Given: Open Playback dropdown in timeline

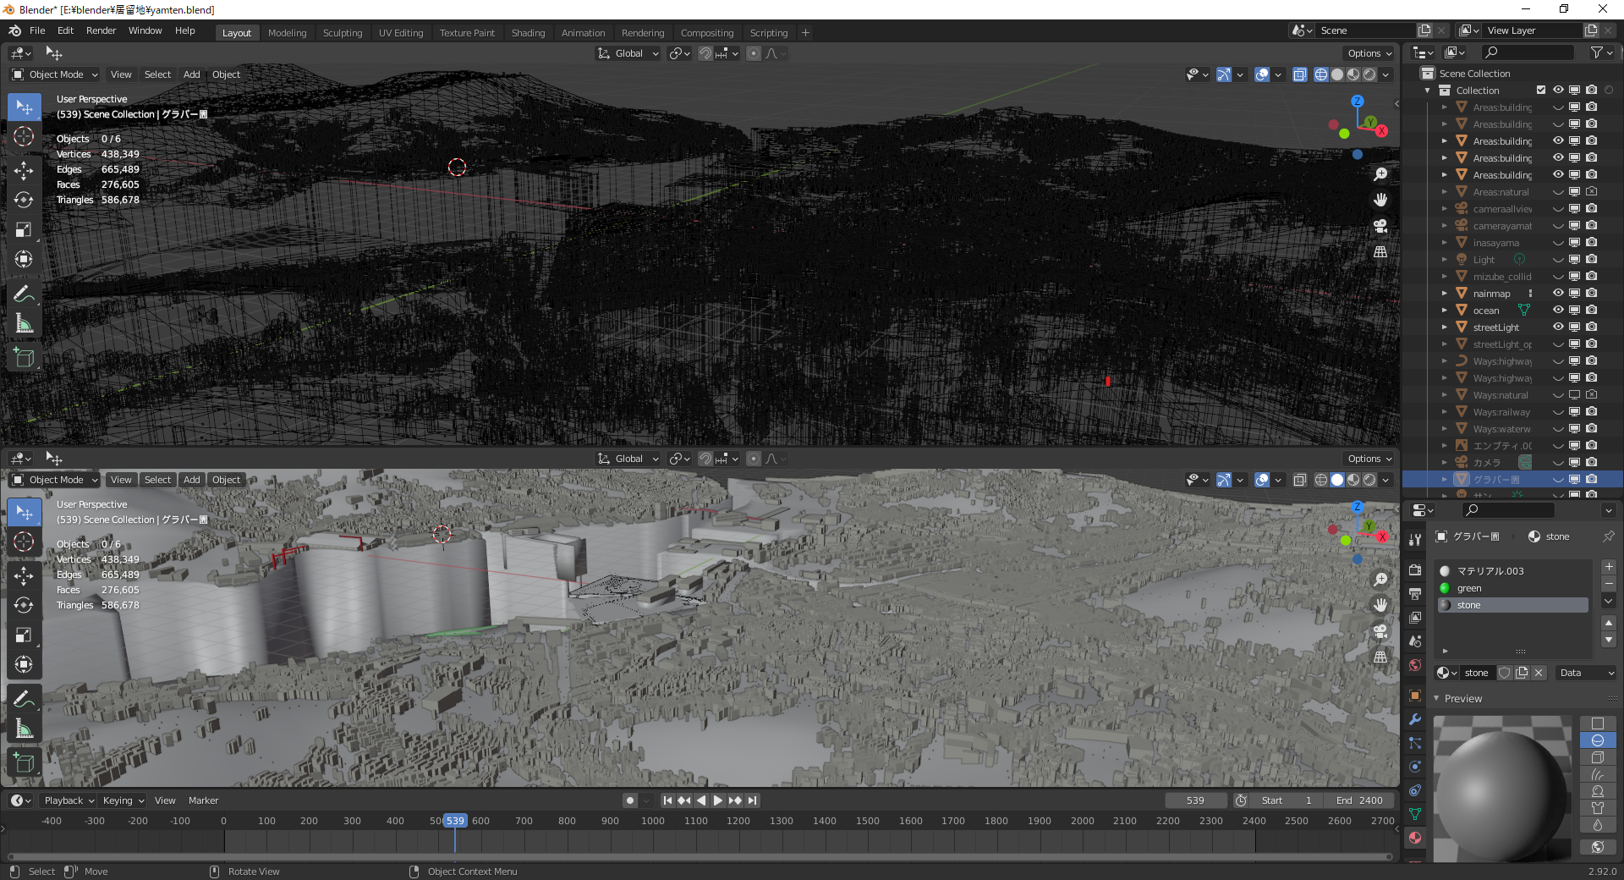Looking at the screenshot, I should tap(69, 800).
